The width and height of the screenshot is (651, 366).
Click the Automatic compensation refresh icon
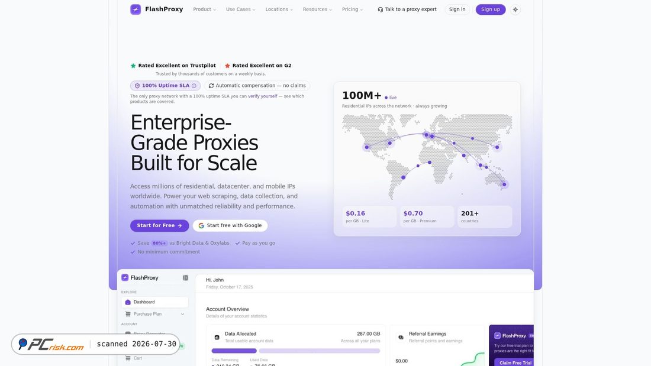click(211, 86)
